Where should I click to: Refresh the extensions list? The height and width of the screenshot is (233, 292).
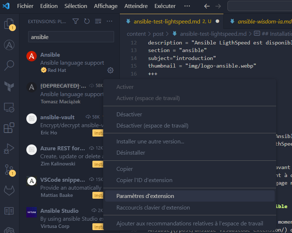[x=87, y=21]
